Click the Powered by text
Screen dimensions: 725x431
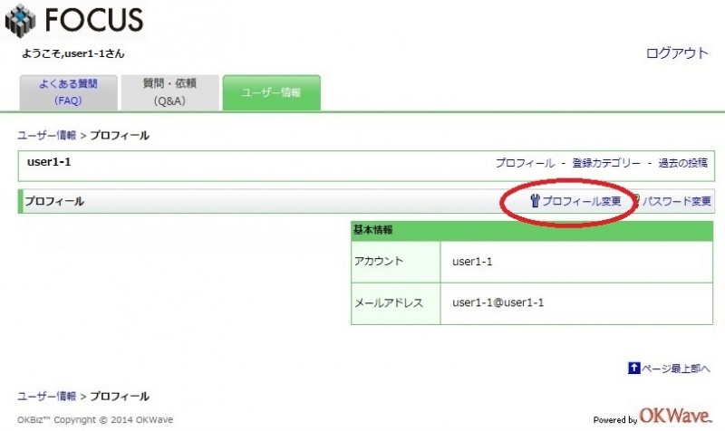[615, 420]
